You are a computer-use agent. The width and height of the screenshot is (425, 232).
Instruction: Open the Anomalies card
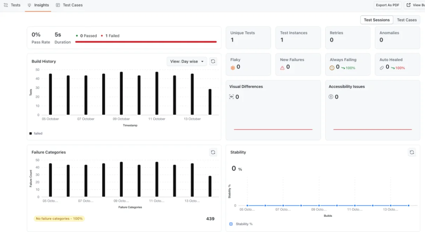[x=397, y=38]
